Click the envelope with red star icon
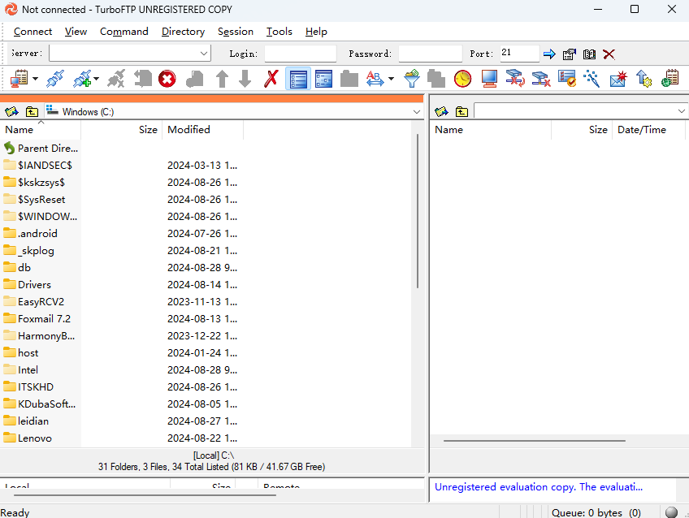This screenshot has width=689, height=518. 618,79
